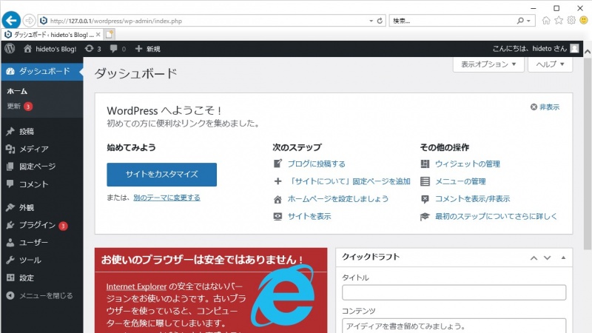Click ブログに投稿する link
This screenshot has height=333, width=592.
tap(317, 164)
